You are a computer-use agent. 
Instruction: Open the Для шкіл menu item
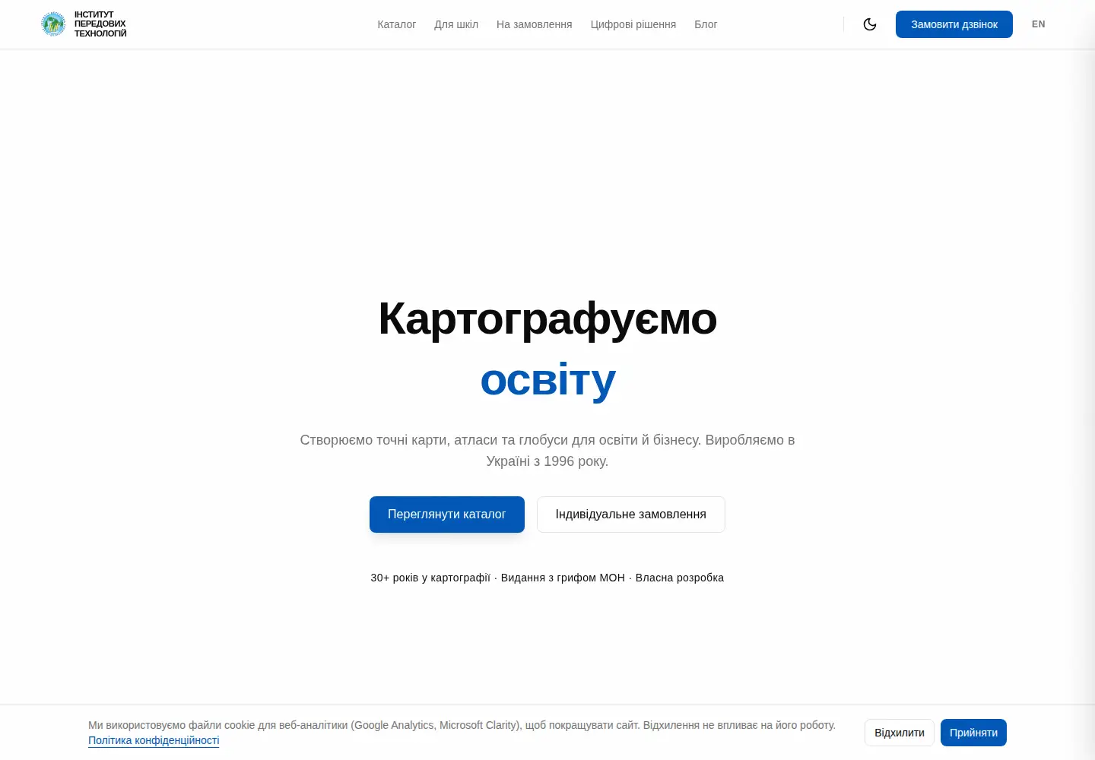[x=456, y=24]
